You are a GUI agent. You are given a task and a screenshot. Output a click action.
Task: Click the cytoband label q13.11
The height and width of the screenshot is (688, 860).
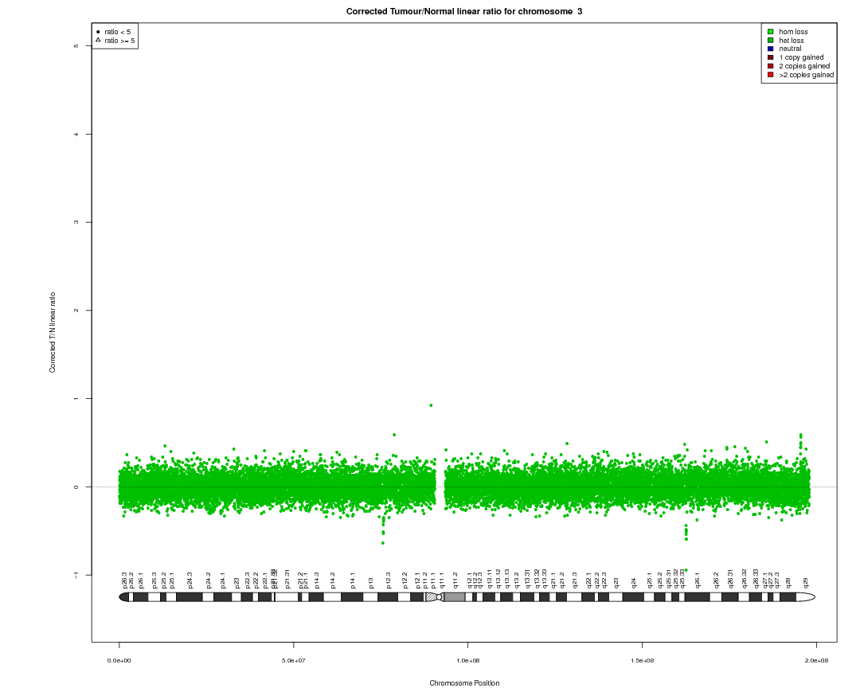click(x=490, y=580)
